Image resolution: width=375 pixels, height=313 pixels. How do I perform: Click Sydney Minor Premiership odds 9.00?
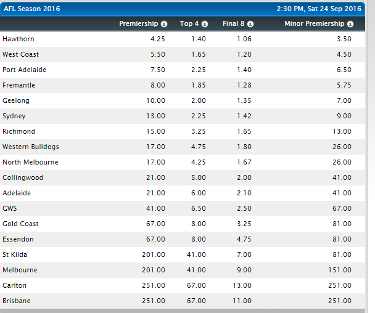coord(344,116)
